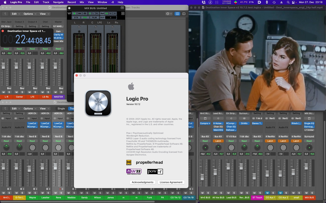Click the License Agreement button

click(171, 182)
